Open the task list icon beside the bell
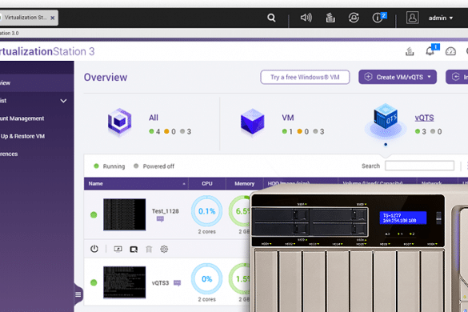Image resolution: width=468 pixels, height=312 pixels. click(x=410, y=51)
